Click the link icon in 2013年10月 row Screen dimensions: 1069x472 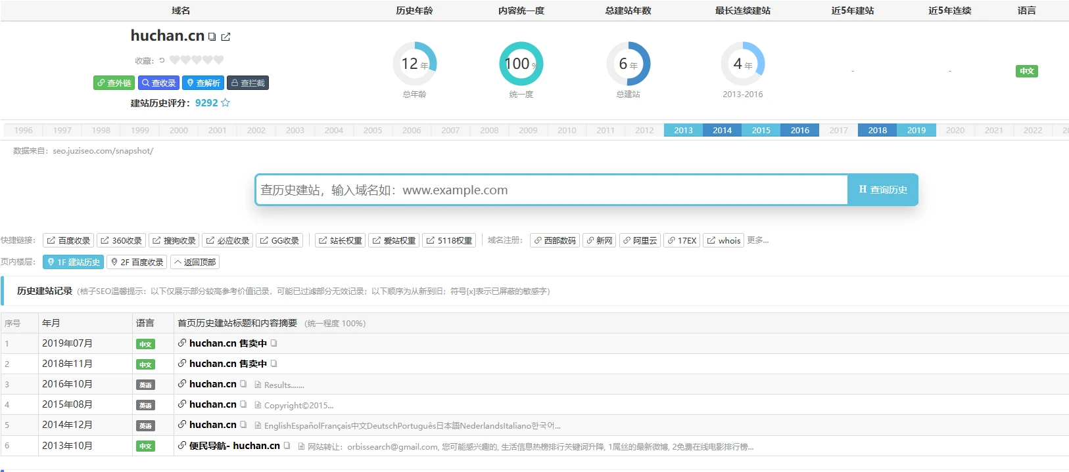coord(182,446)
